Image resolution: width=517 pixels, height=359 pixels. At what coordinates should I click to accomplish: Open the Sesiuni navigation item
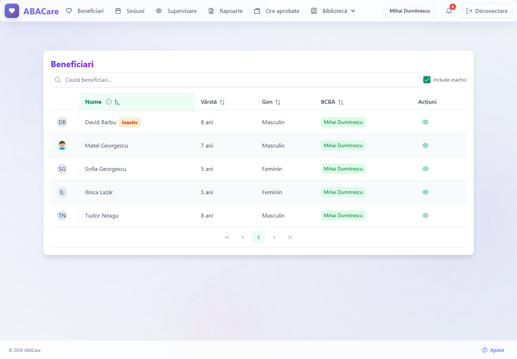(x=130, y=11)
